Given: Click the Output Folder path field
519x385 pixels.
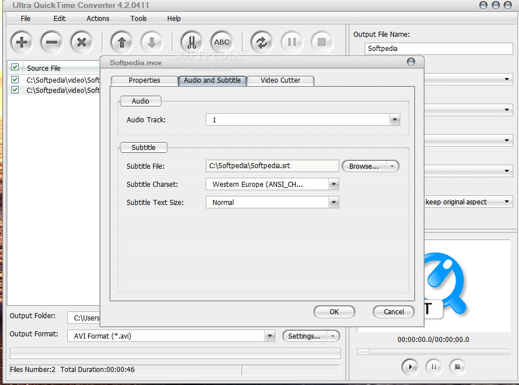Looking at the screenshot, I should (x=84, y=318).
